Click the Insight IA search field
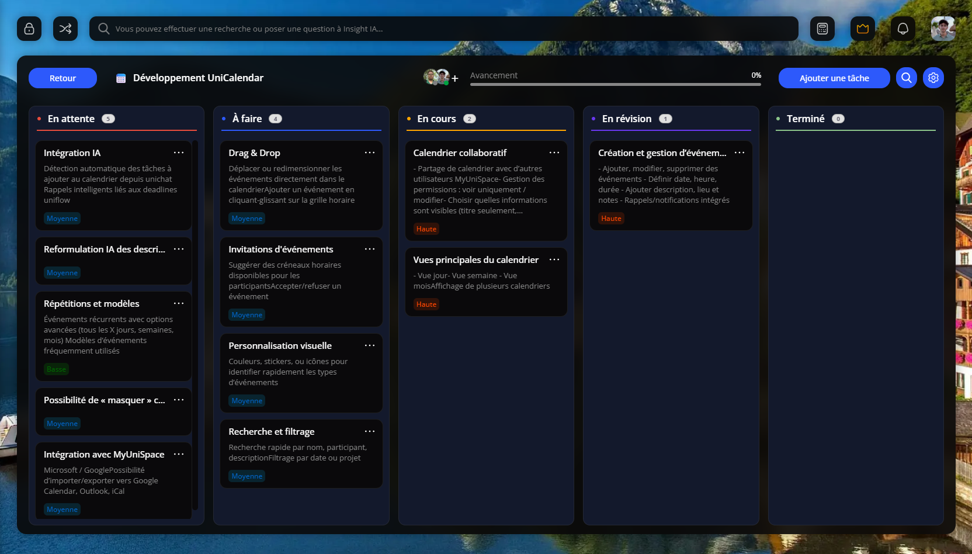The height and width of the screenshot is (554, 972). (444, 29)
